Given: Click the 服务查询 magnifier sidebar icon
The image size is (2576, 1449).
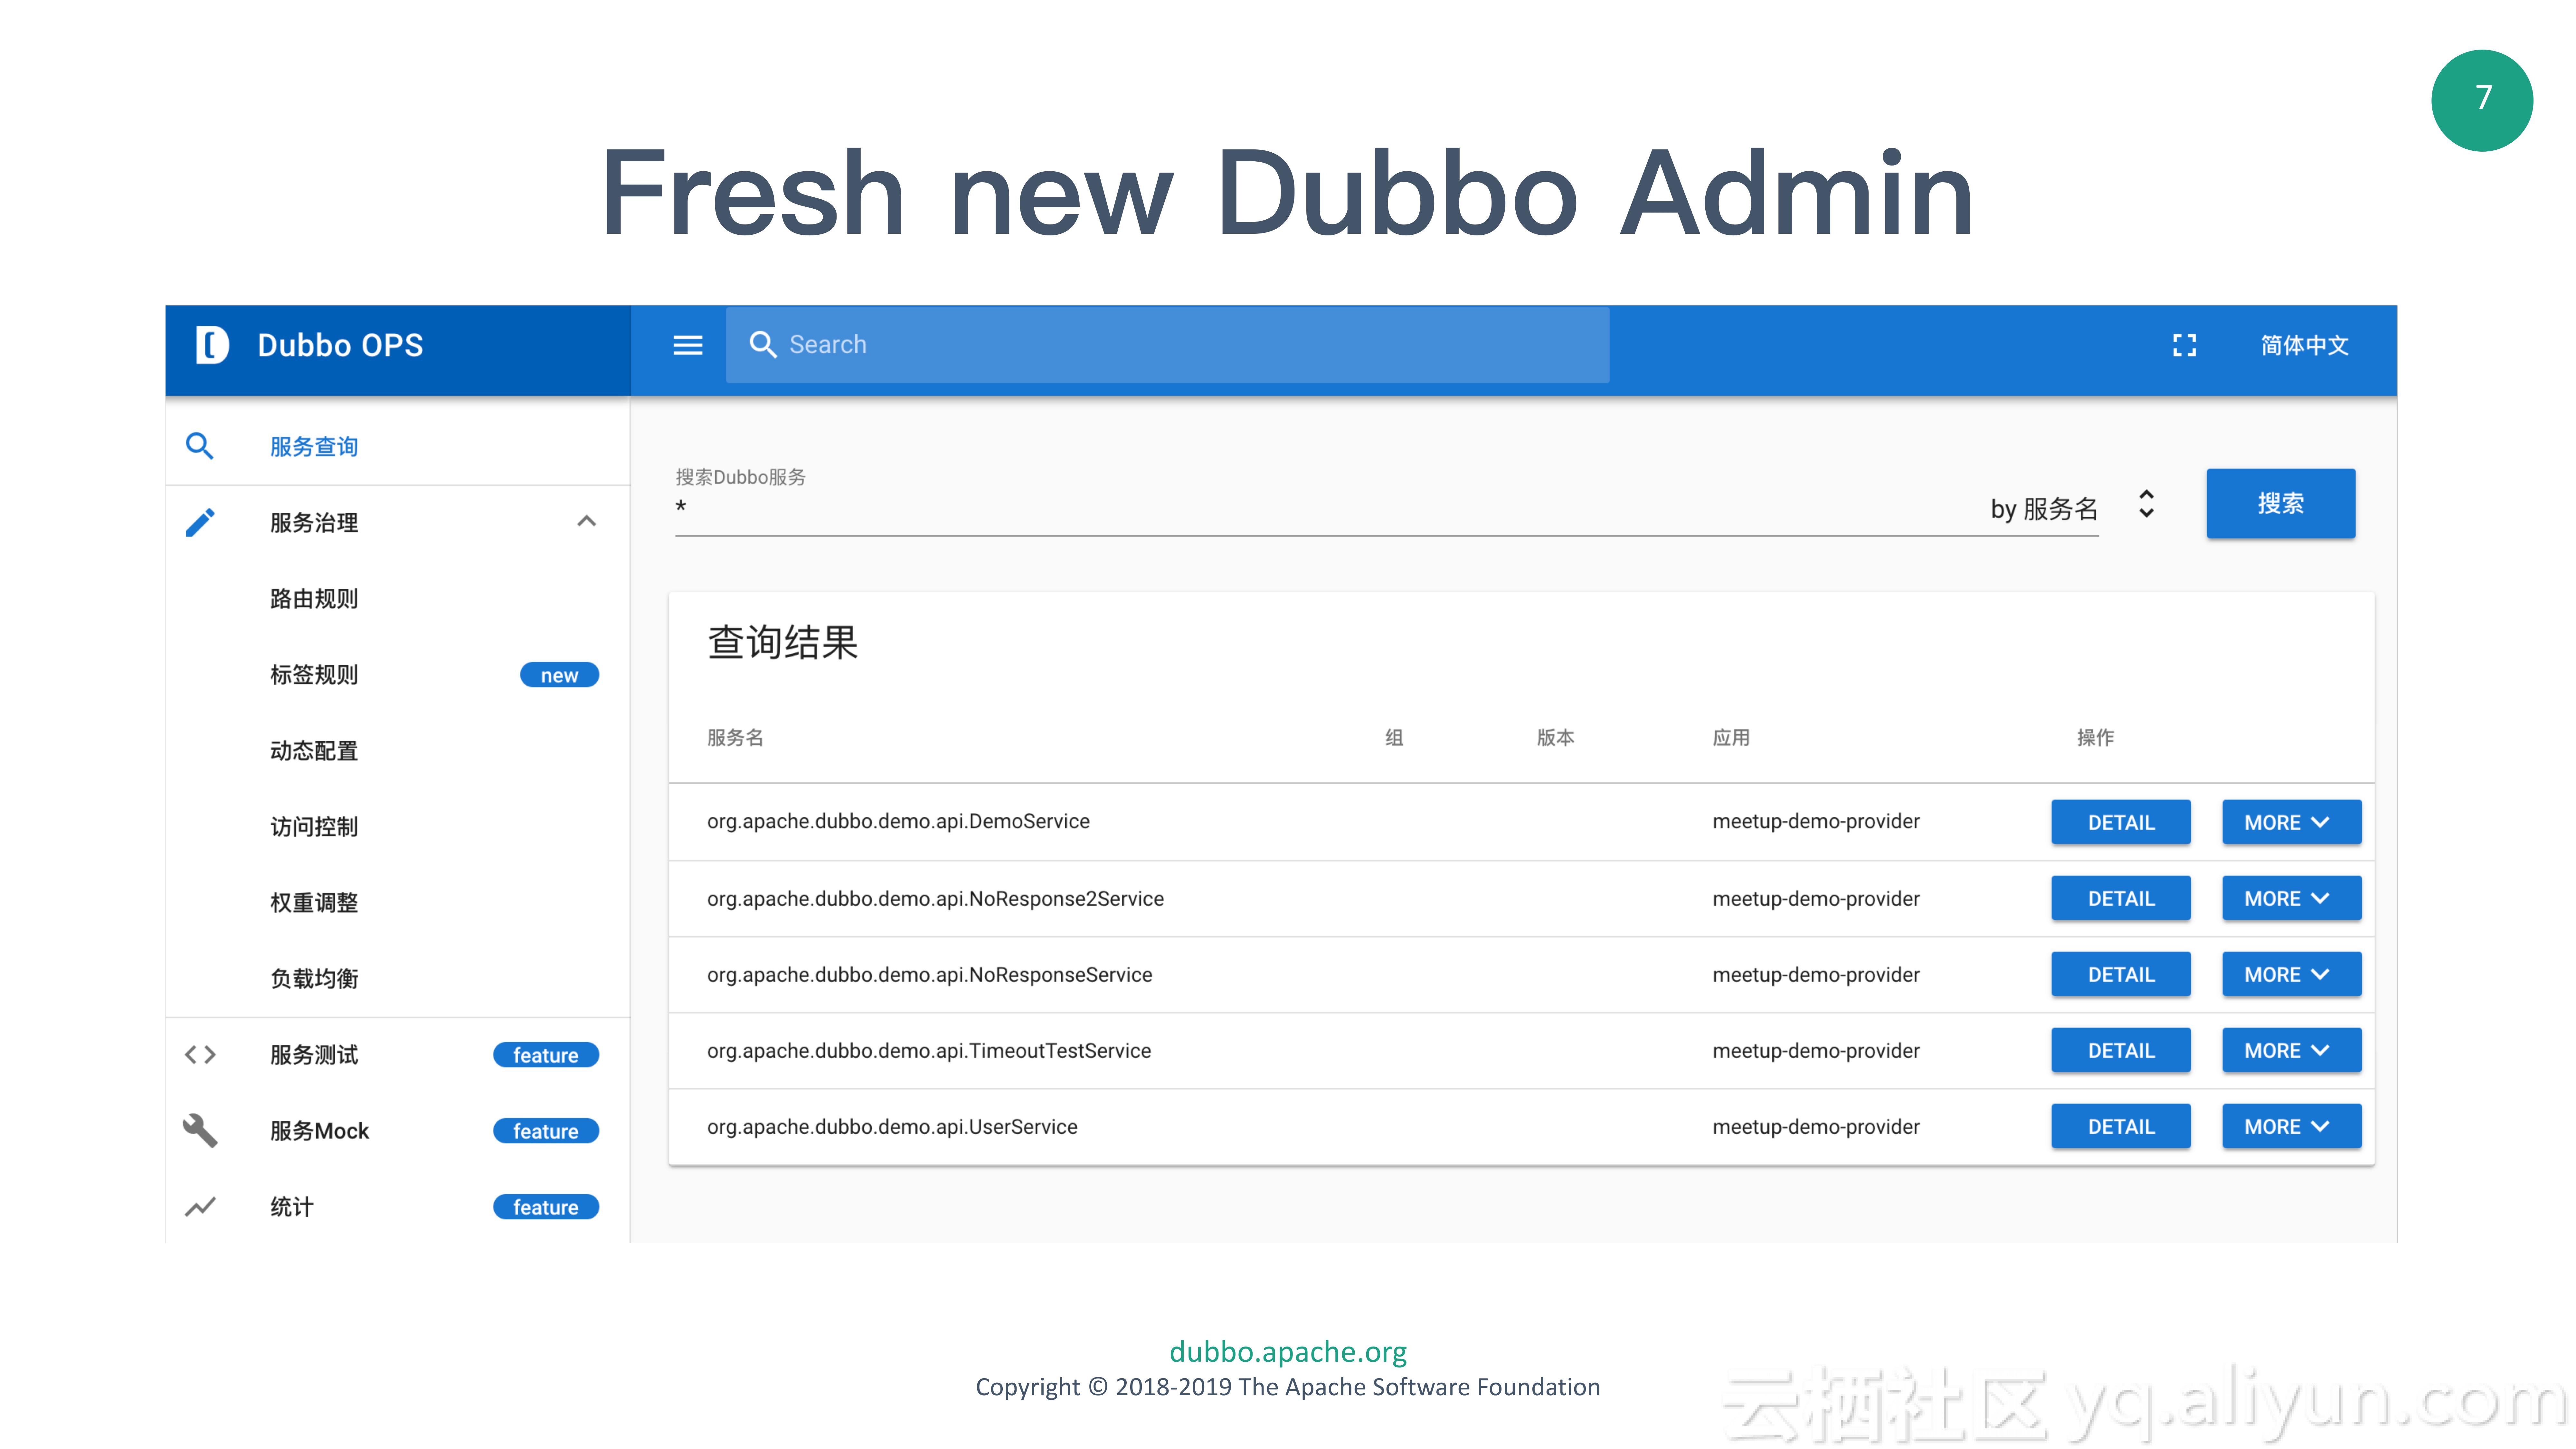Looking at the screenshot, I should [x=200, y=446].
